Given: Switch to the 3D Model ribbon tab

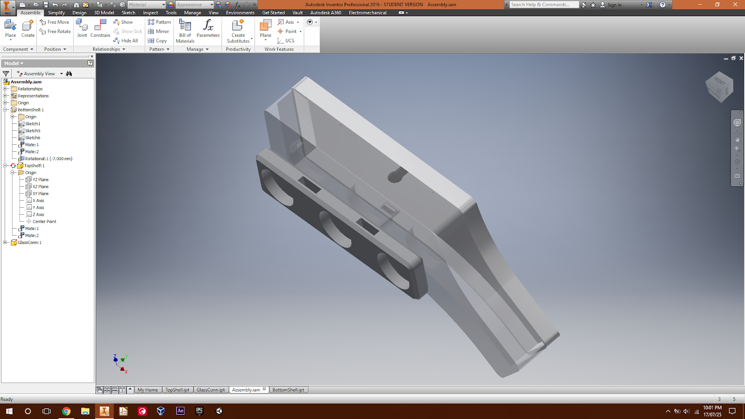Looking at the screenshot, I should (104, 13).
